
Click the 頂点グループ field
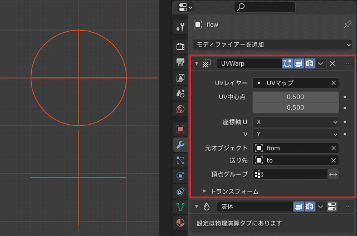[x=290, y=175]
